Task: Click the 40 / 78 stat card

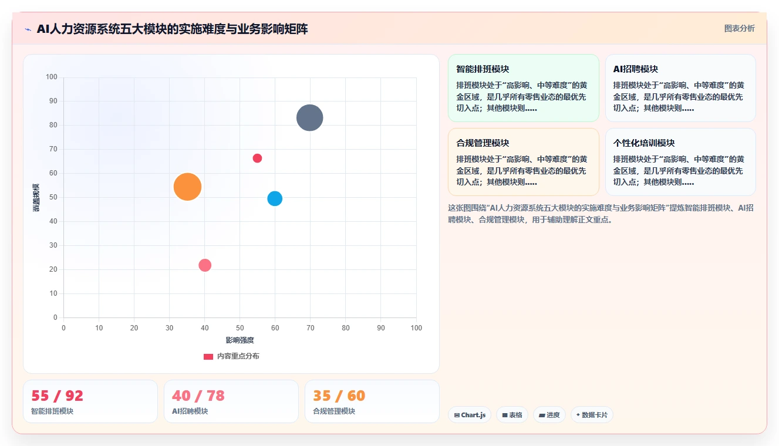Action: point(231,401)
